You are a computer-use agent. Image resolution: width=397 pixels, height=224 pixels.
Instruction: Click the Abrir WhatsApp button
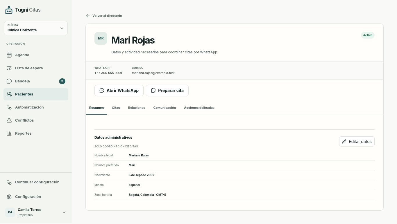tap(119, 91)
